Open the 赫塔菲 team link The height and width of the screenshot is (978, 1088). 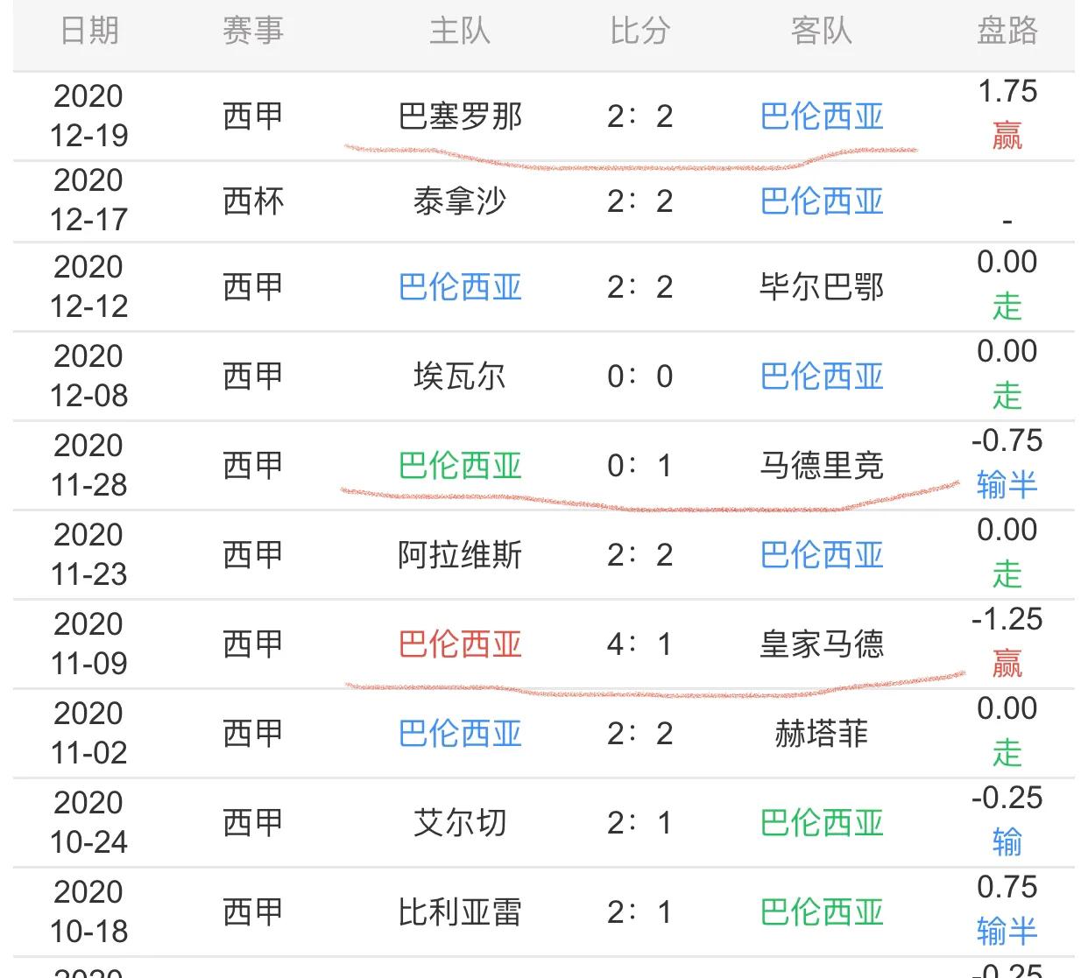click(822, 734)
